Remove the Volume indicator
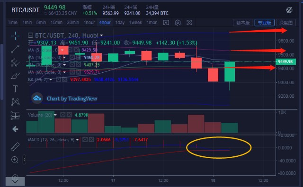This screenshot has height=187, width=303. [x=69, y=115]
